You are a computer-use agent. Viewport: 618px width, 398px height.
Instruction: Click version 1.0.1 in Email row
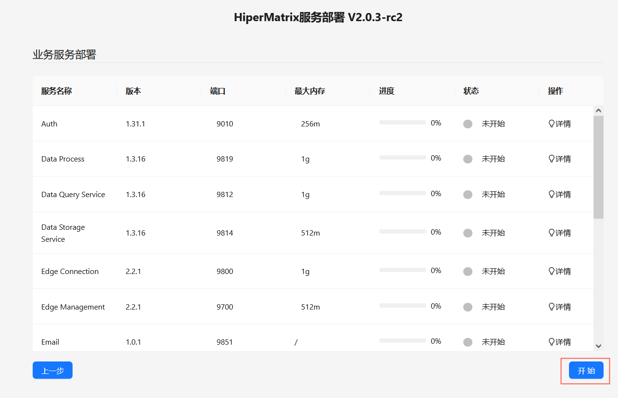[134, 342]
